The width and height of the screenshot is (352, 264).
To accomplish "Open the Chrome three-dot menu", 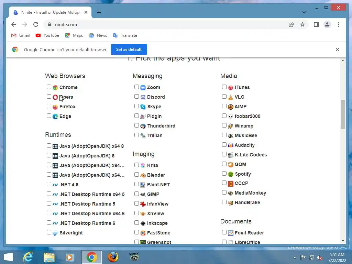I will (338, 24).
